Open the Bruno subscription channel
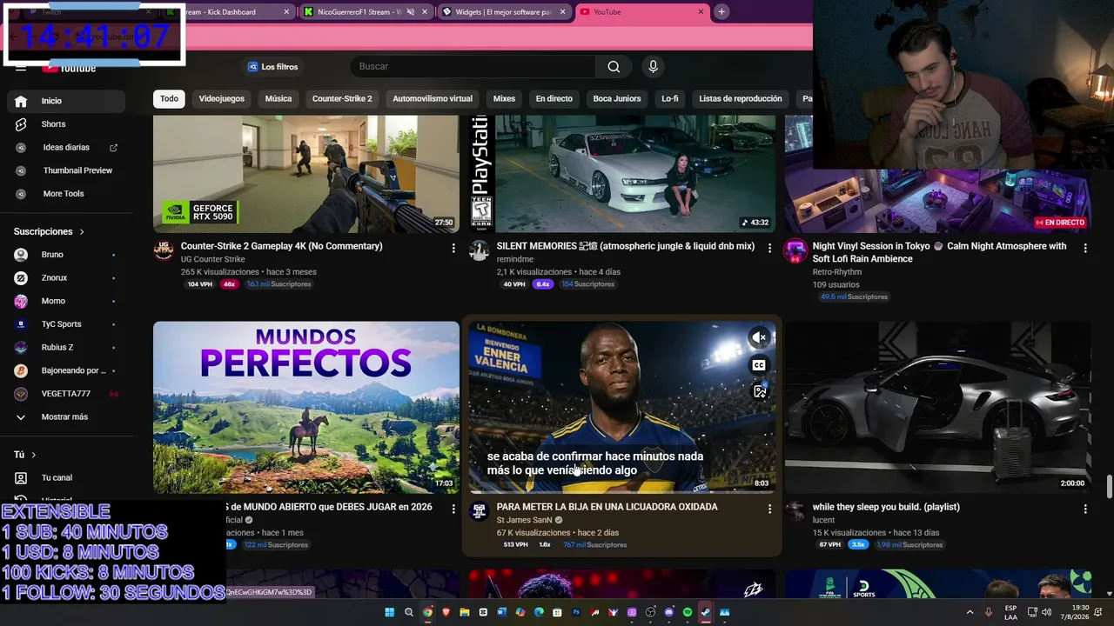The width and height of the screenshot is (1114, 626). pos(66,255)
